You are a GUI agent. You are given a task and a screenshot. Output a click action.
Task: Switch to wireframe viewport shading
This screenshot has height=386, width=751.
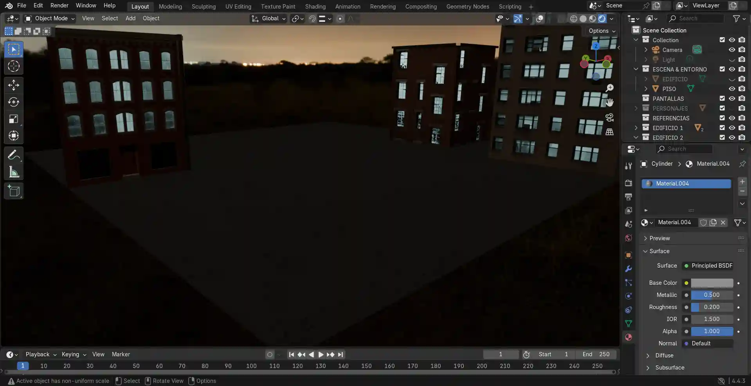pyautogui.click(x=573, y=18)
